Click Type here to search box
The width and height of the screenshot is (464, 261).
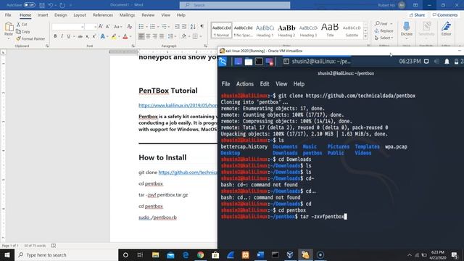coord(66,254)
